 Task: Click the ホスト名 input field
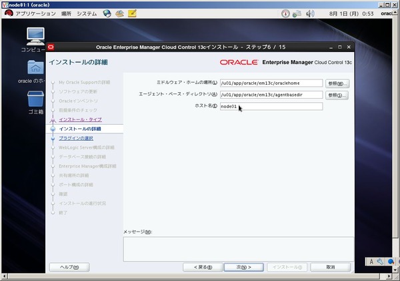click(271, 106)
